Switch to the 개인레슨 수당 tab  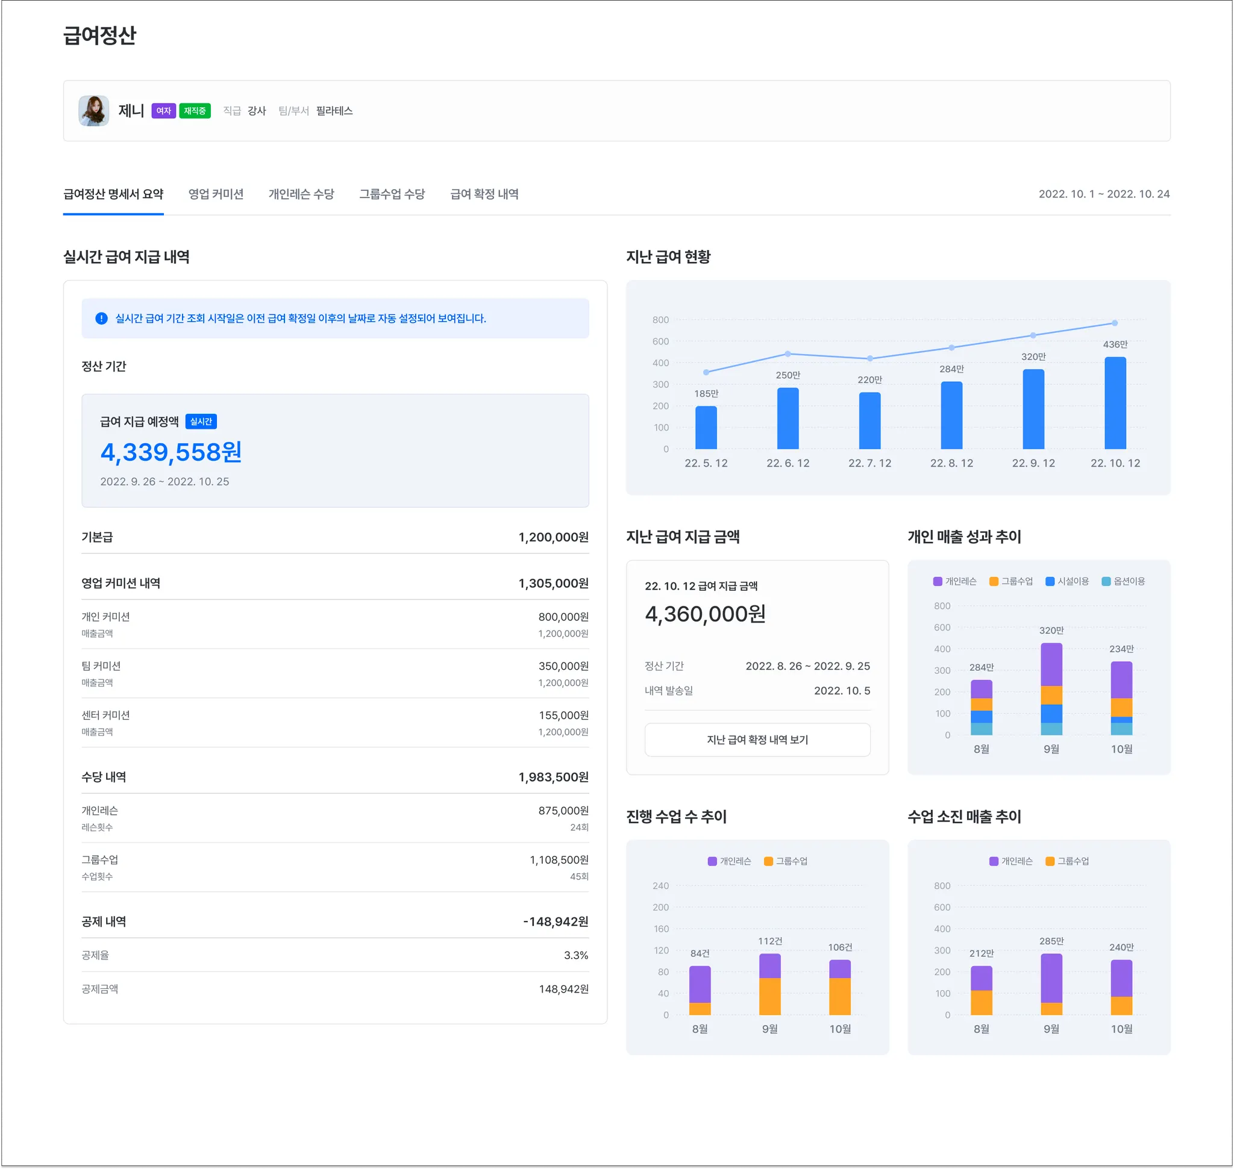301,195
